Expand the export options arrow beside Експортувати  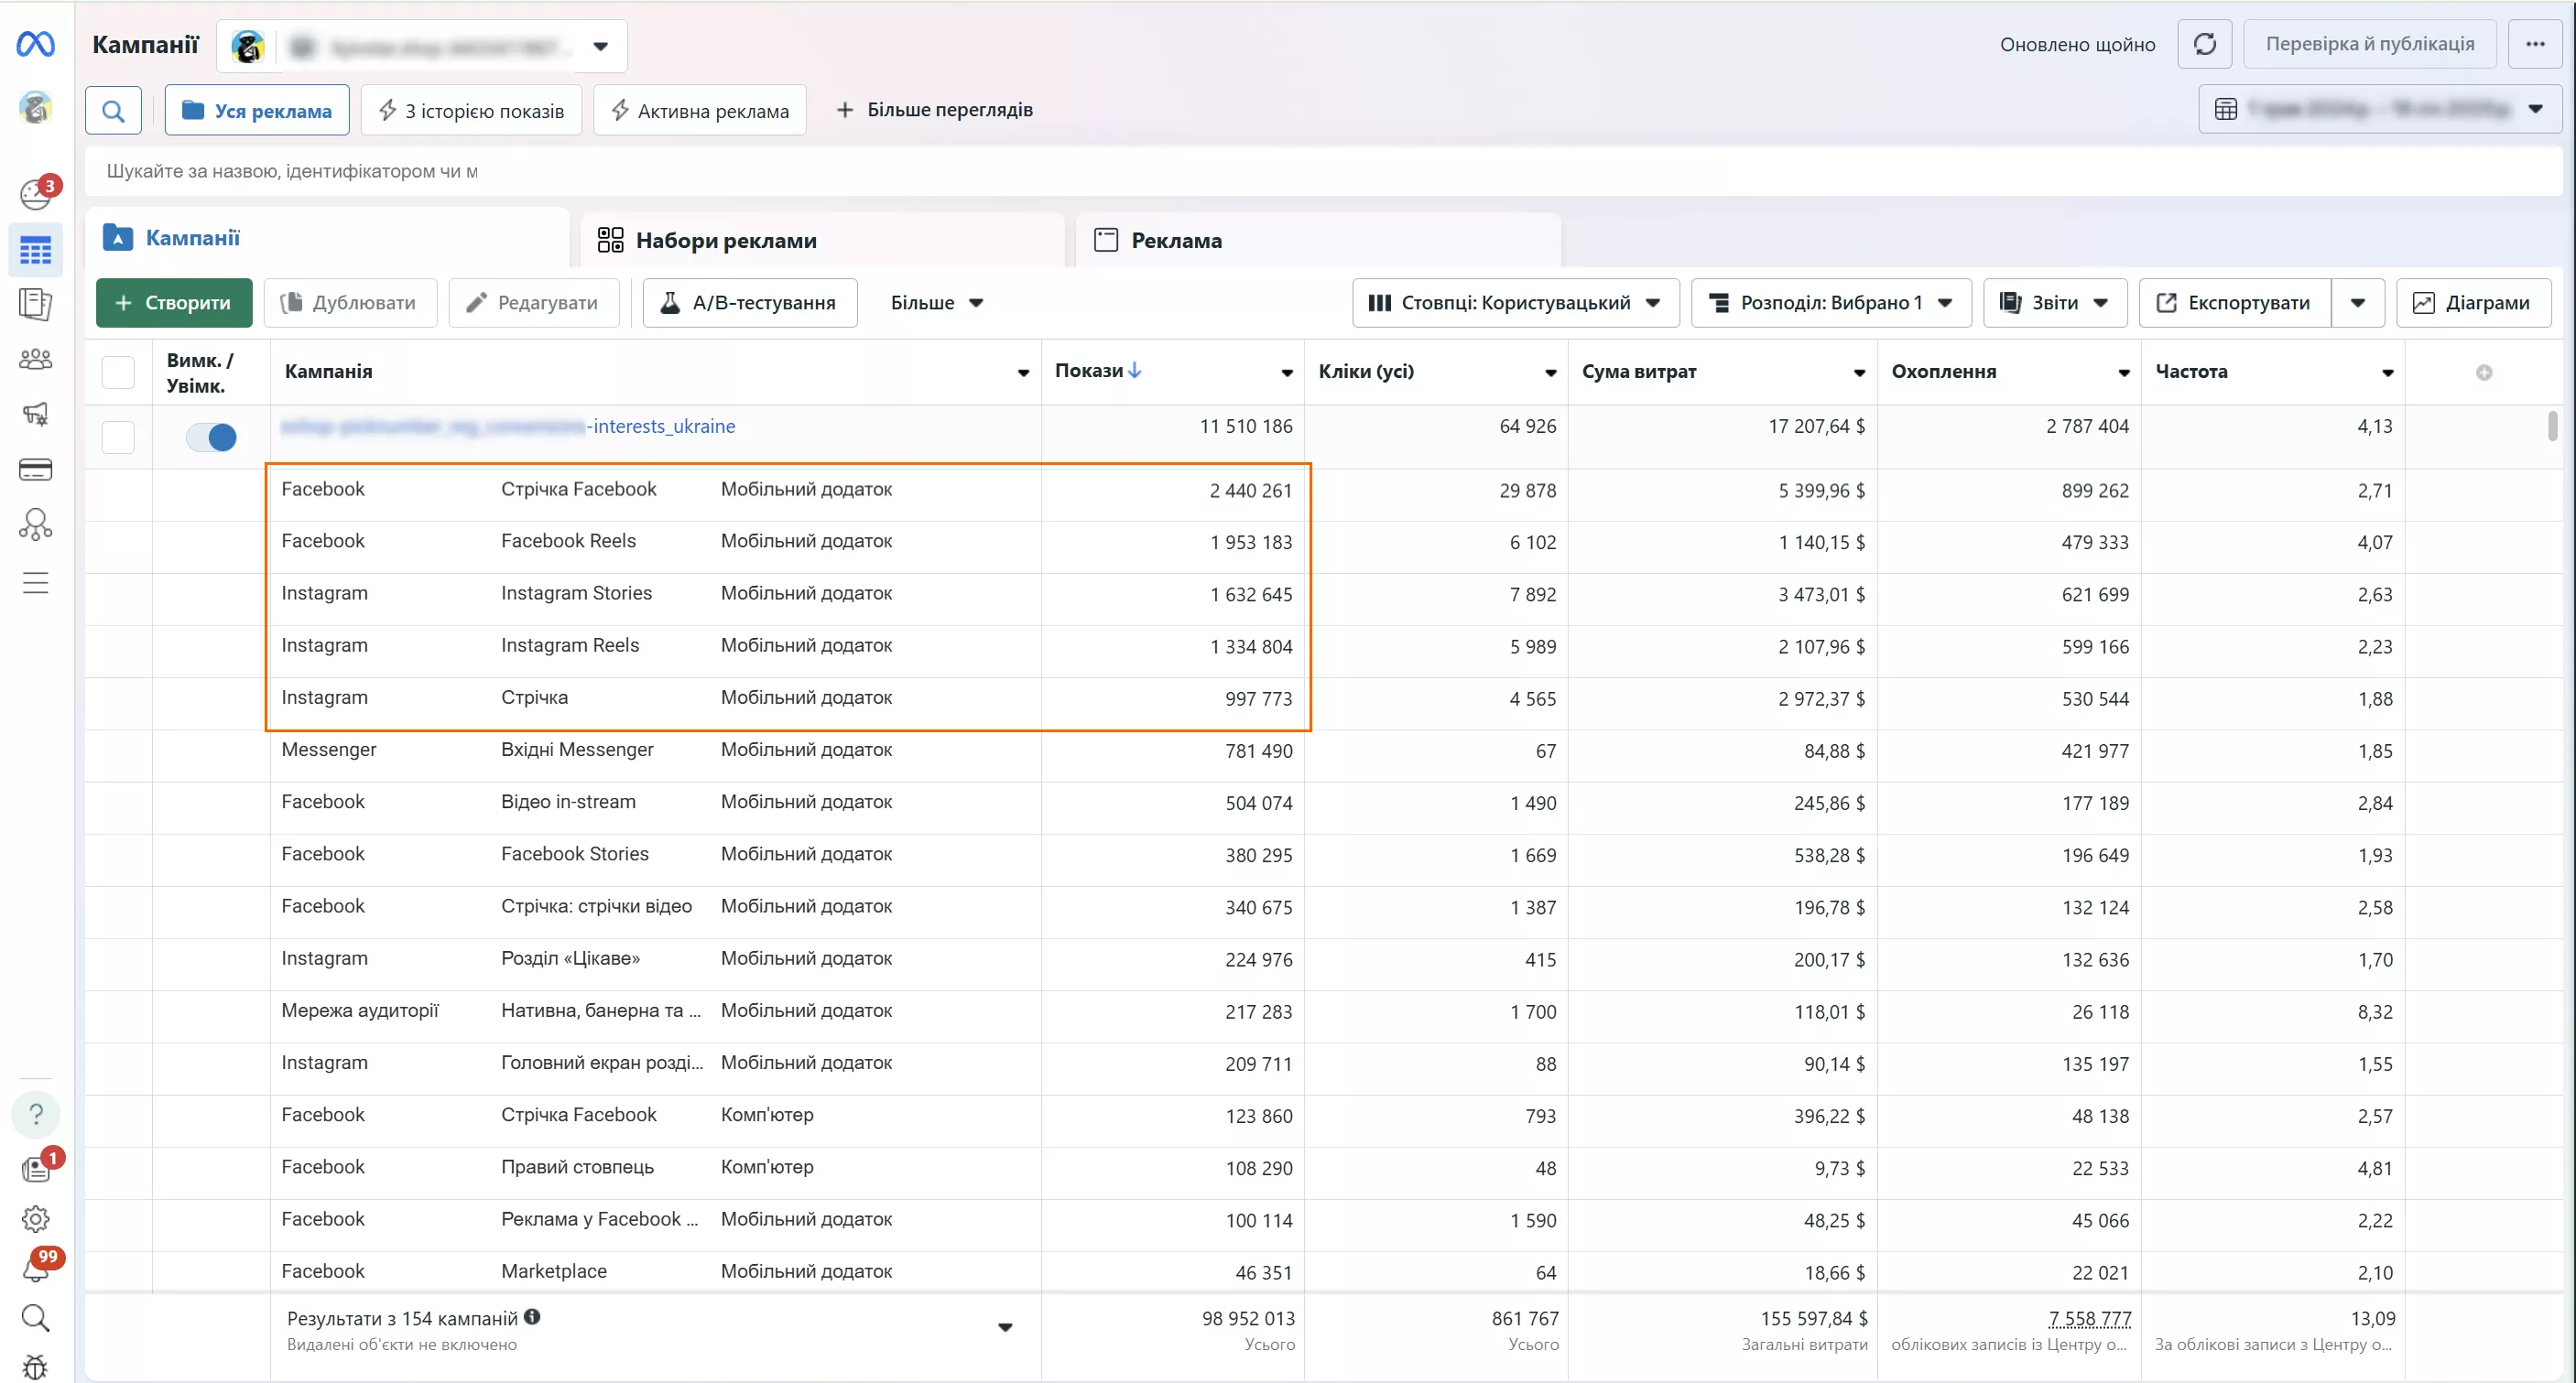pos(2357,303)
